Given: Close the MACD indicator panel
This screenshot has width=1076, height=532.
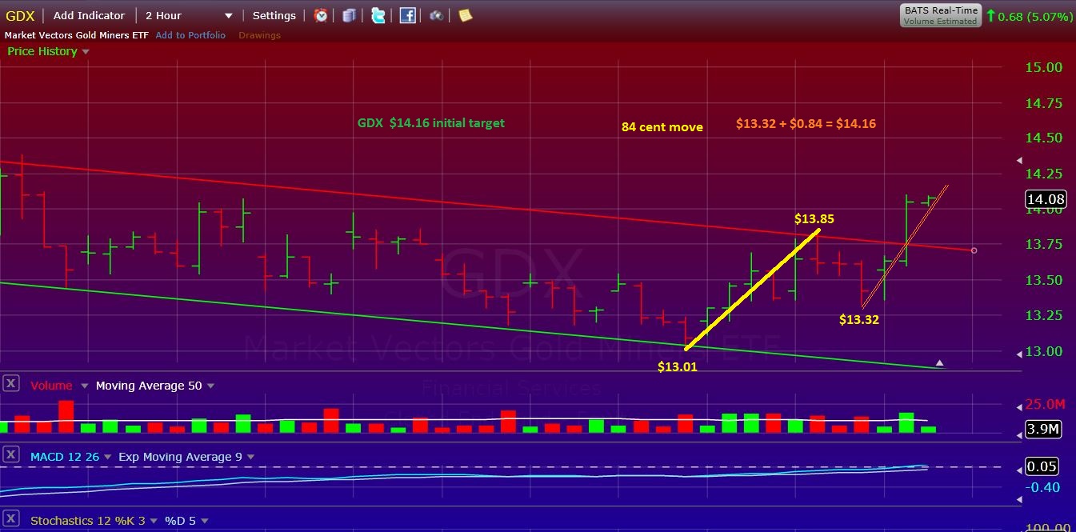Looking at the screenshot, I should pos(11,455).
